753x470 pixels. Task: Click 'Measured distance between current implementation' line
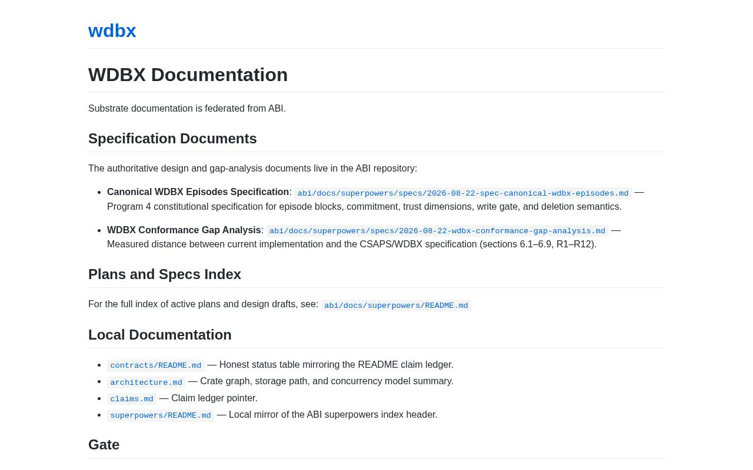(x=352, y=244)
